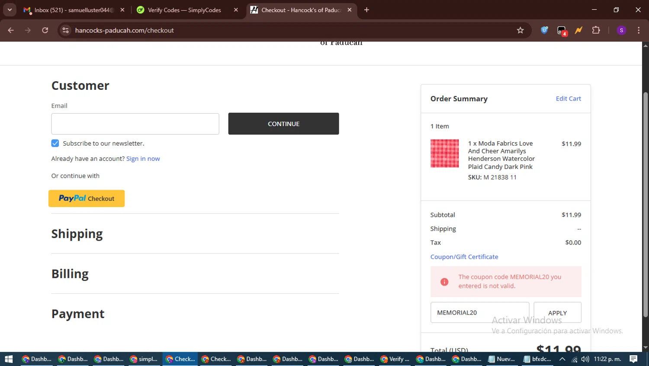The width and height of the screenshot is (649, 366).
Task: Follow the Sign in now link
Action: coord(143,159)
